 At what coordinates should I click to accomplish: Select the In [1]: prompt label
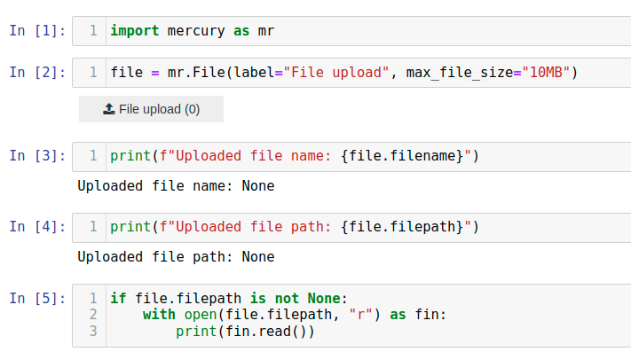coord(37,30)
